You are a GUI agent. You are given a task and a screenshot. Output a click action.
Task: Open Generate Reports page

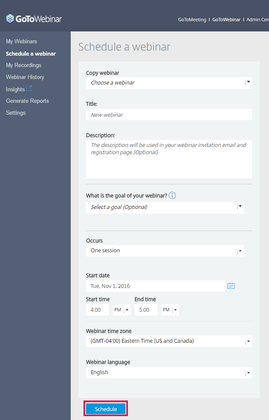coord(28,101)
